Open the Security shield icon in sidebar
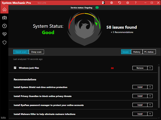The image size is (161, 120). 5,42
